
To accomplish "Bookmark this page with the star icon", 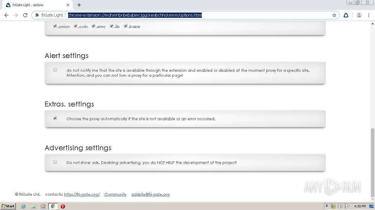I will tap(334, 15).
